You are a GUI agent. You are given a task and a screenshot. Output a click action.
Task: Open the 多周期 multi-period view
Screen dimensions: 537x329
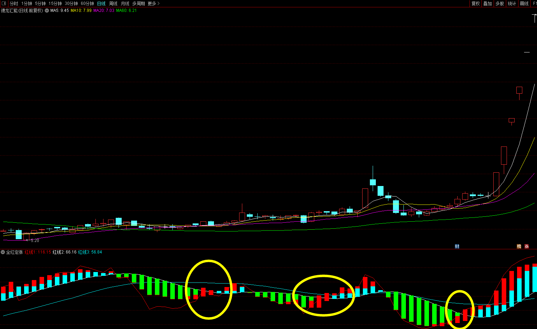pos(138,3)
